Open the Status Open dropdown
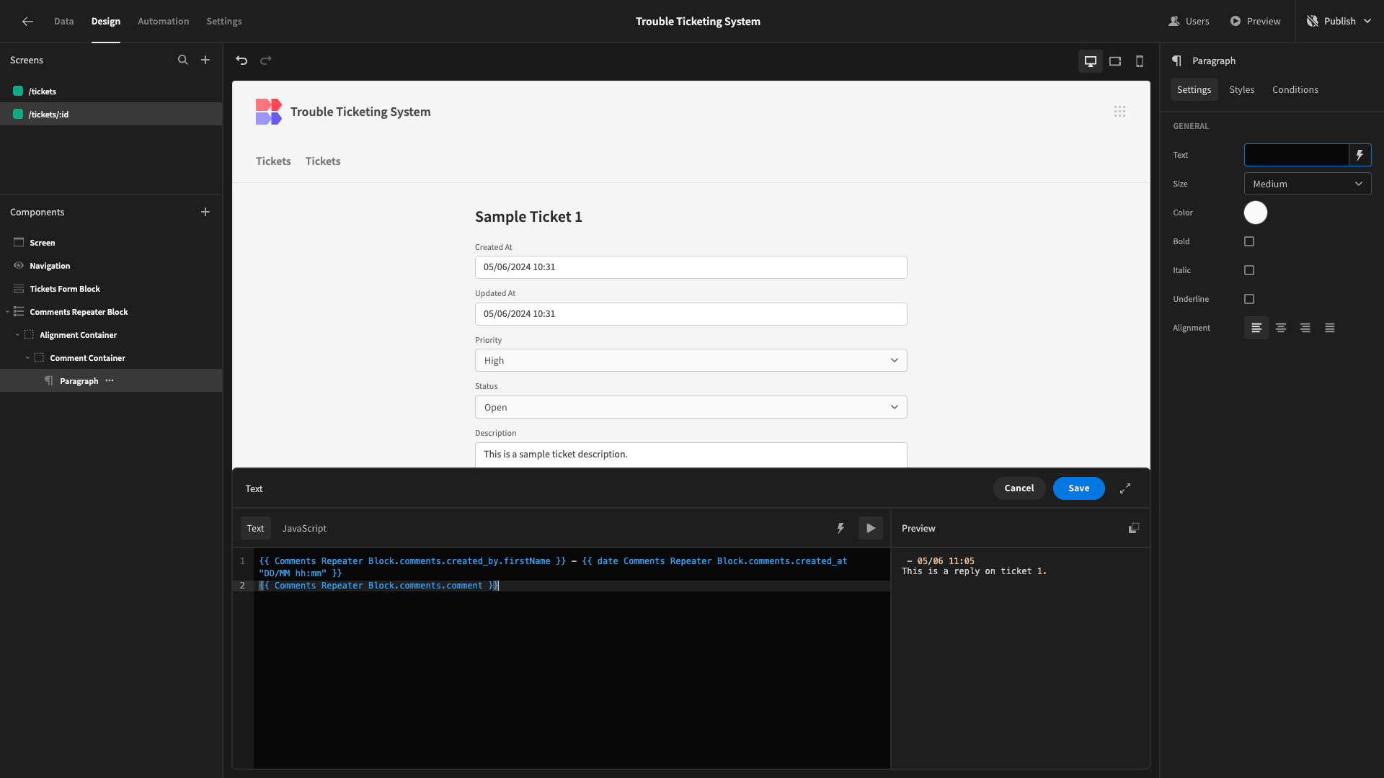Image resolution: width=1384 pixels, height=778 pixels. pyautogui.click(x=691, y=407)
